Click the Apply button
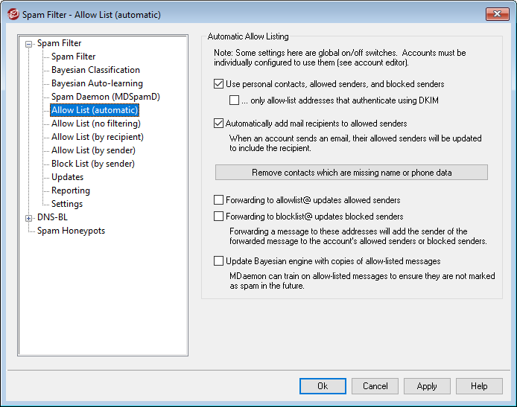 coord(427,386)
